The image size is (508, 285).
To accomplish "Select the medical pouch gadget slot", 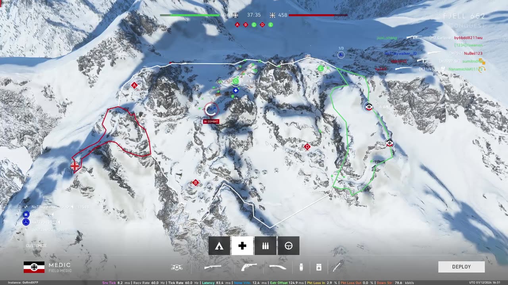I will point(319,268).
